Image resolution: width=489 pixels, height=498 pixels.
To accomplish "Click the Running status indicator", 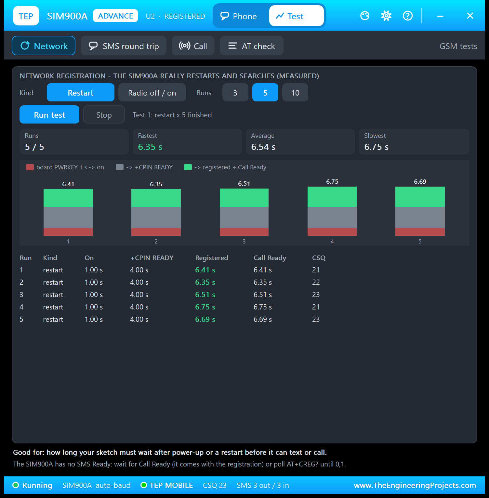I will (x=32, y=485).
